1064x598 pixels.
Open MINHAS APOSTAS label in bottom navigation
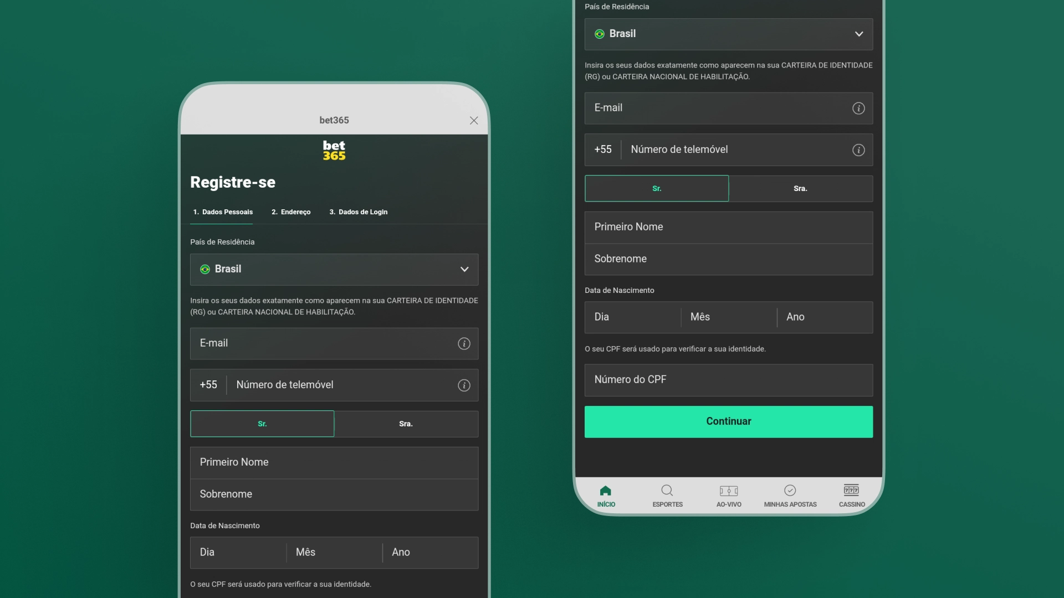[x=790, y=504]
